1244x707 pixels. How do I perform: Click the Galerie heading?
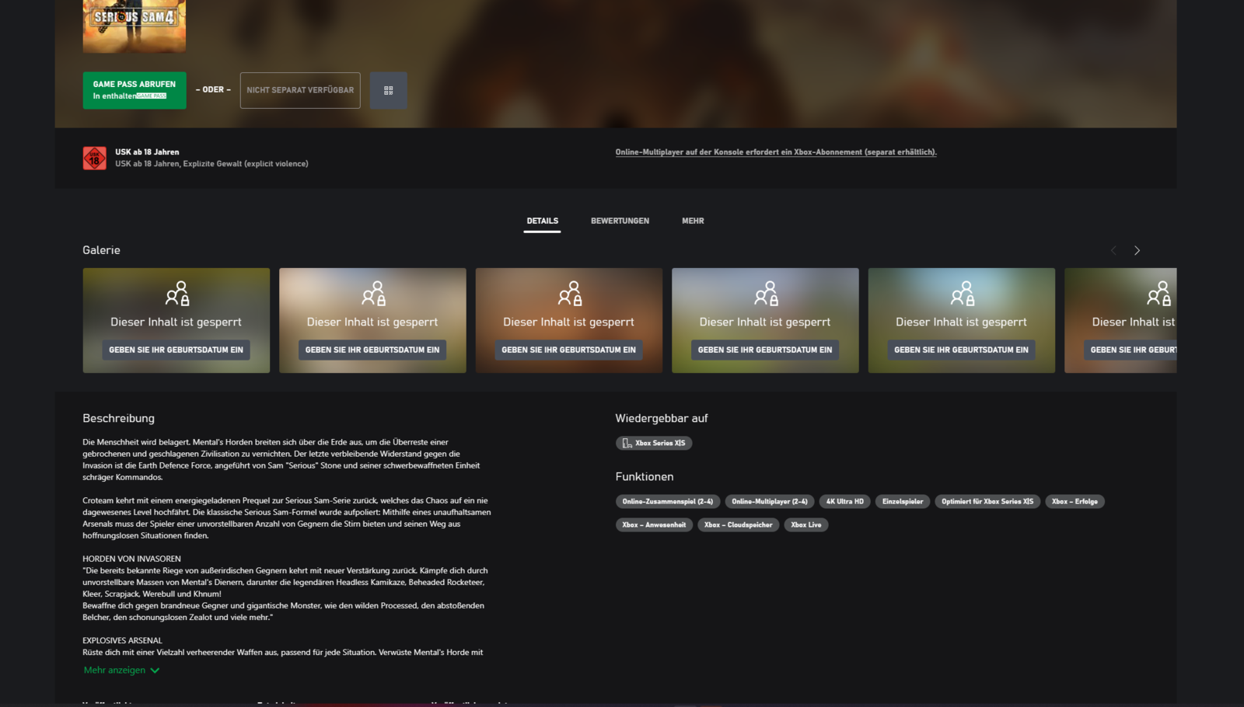pos(101,250)
